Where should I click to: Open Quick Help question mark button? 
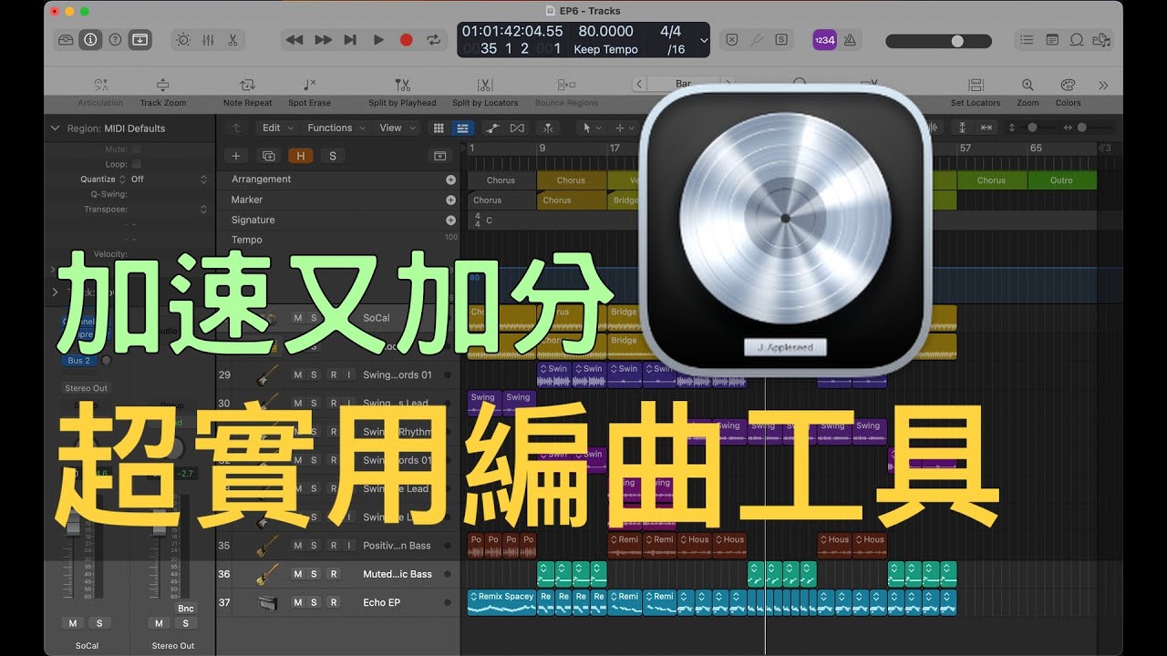coord(115,40)
